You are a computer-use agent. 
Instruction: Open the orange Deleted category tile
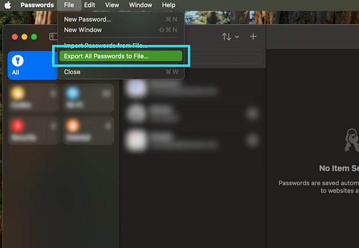(87, 130)
